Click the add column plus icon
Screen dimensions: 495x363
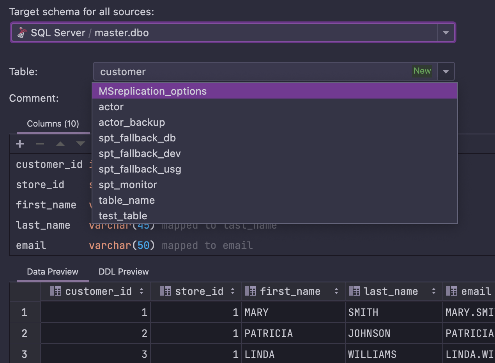click(20, 144)
